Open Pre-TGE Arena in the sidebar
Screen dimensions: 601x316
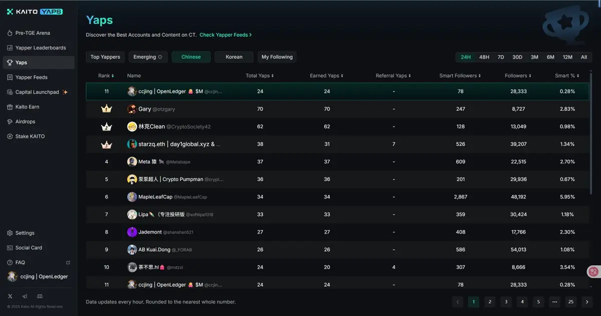coord(33,33)
